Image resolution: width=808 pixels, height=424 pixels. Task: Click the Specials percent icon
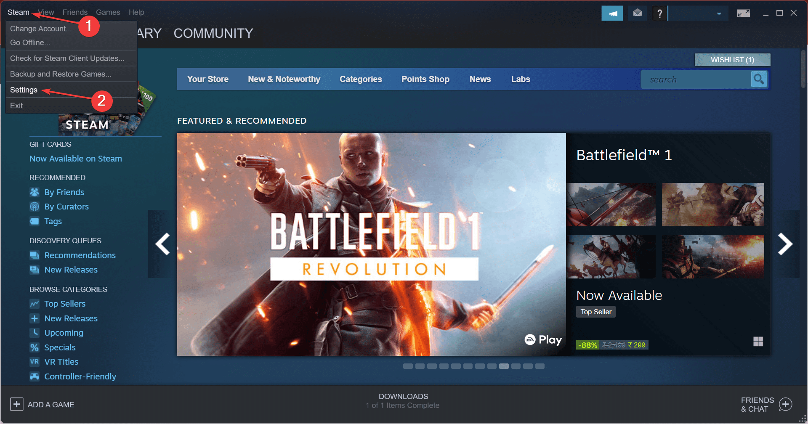coord(35,347)
